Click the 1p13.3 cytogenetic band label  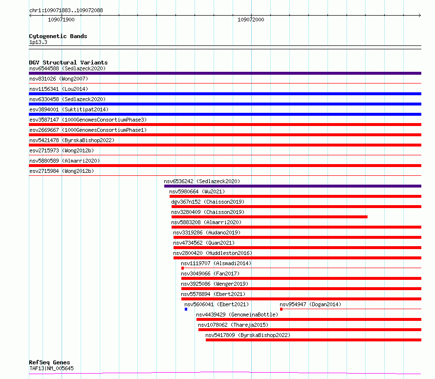[38, 42]
